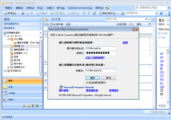Select the Inbox folder in tree
This screenshot has width=171, height=120.
point(17,46)
